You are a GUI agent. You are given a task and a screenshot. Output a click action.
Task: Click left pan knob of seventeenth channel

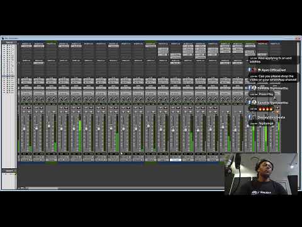[x=222, y=99]
